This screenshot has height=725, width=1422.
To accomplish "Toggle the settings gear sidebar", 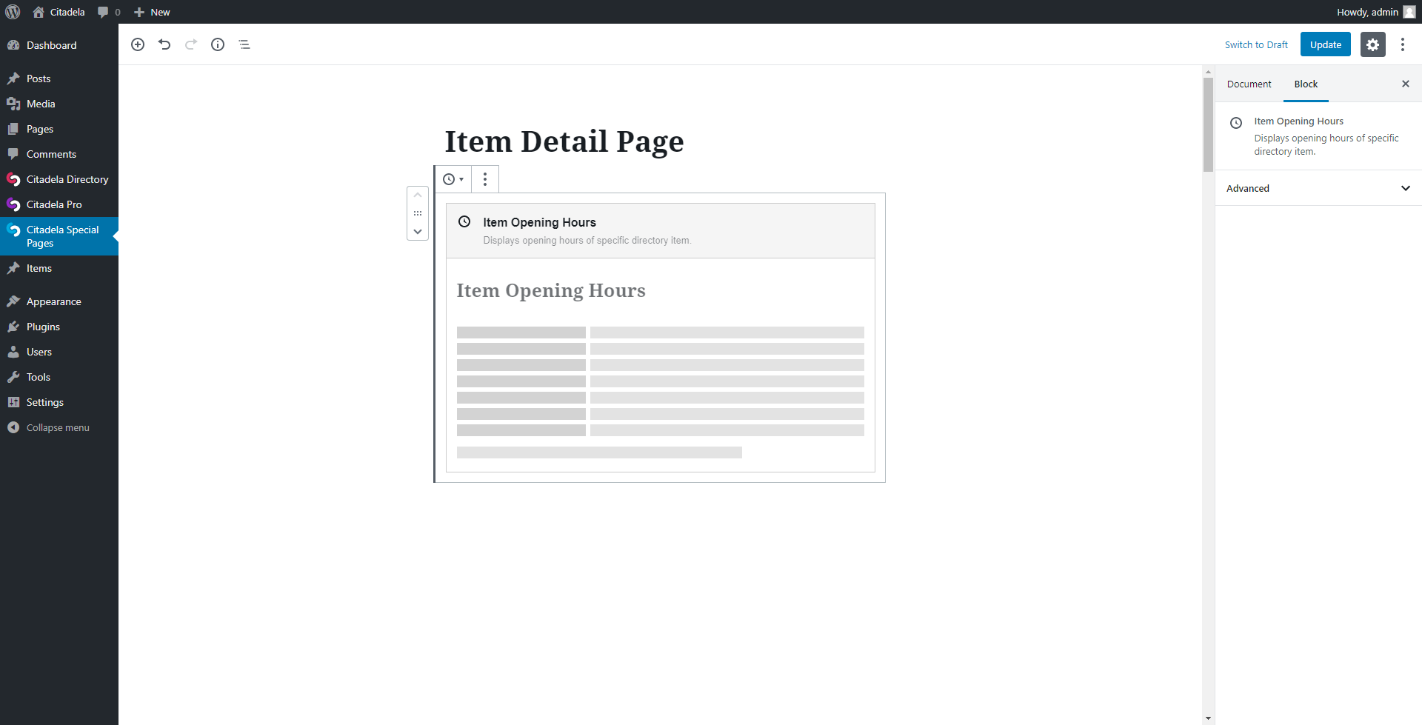I will [1373, 44].
